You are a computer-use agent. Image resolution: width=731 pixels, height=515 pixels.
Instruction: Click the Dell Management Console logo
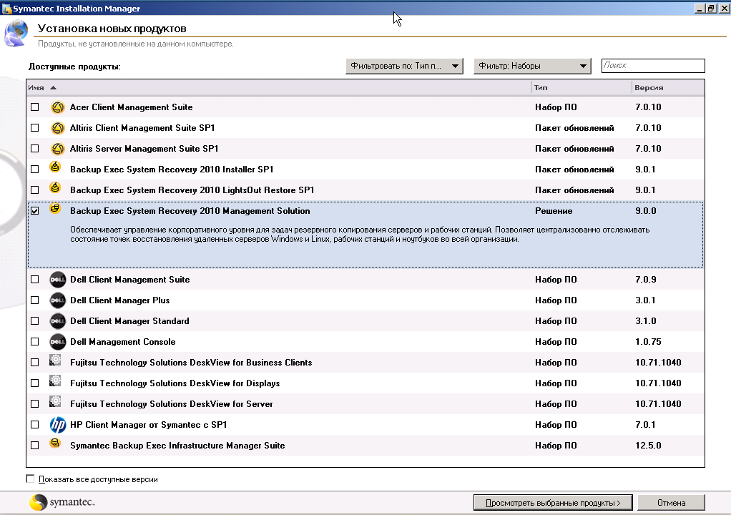point(58,342)
